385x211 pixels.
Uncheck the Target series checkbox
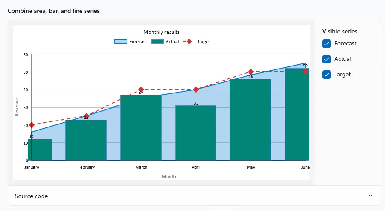(327, 75)
